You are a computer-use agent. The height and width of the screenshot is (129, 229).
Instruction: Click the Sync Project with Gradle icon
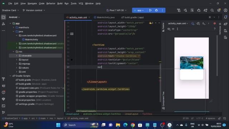(205, 10)
